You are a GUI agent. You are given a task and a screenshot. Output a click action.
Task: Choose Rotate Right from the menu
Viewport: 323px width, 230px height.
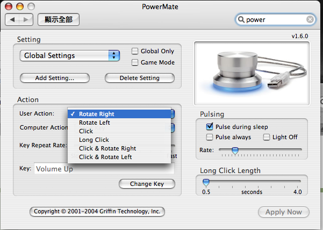point(119,114)
